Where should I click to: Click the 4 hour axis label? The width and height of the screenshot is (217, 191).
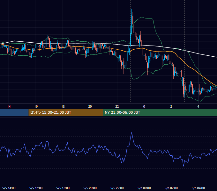click(x=198, y=107)
